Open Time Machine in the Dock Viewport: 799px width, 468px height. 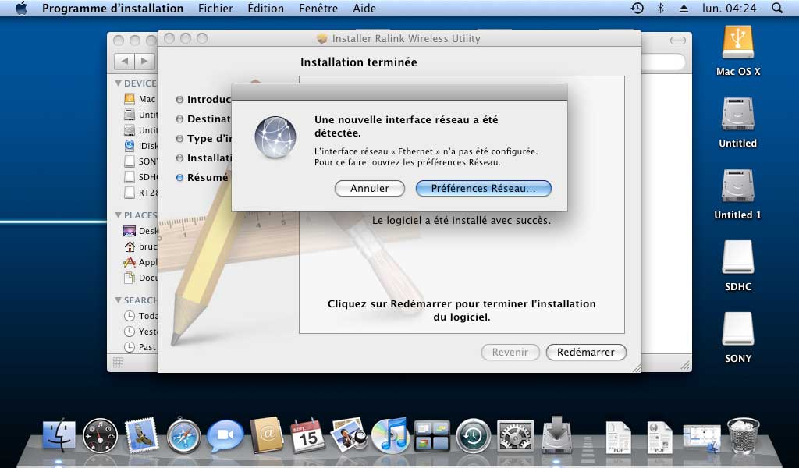[473, 436]
